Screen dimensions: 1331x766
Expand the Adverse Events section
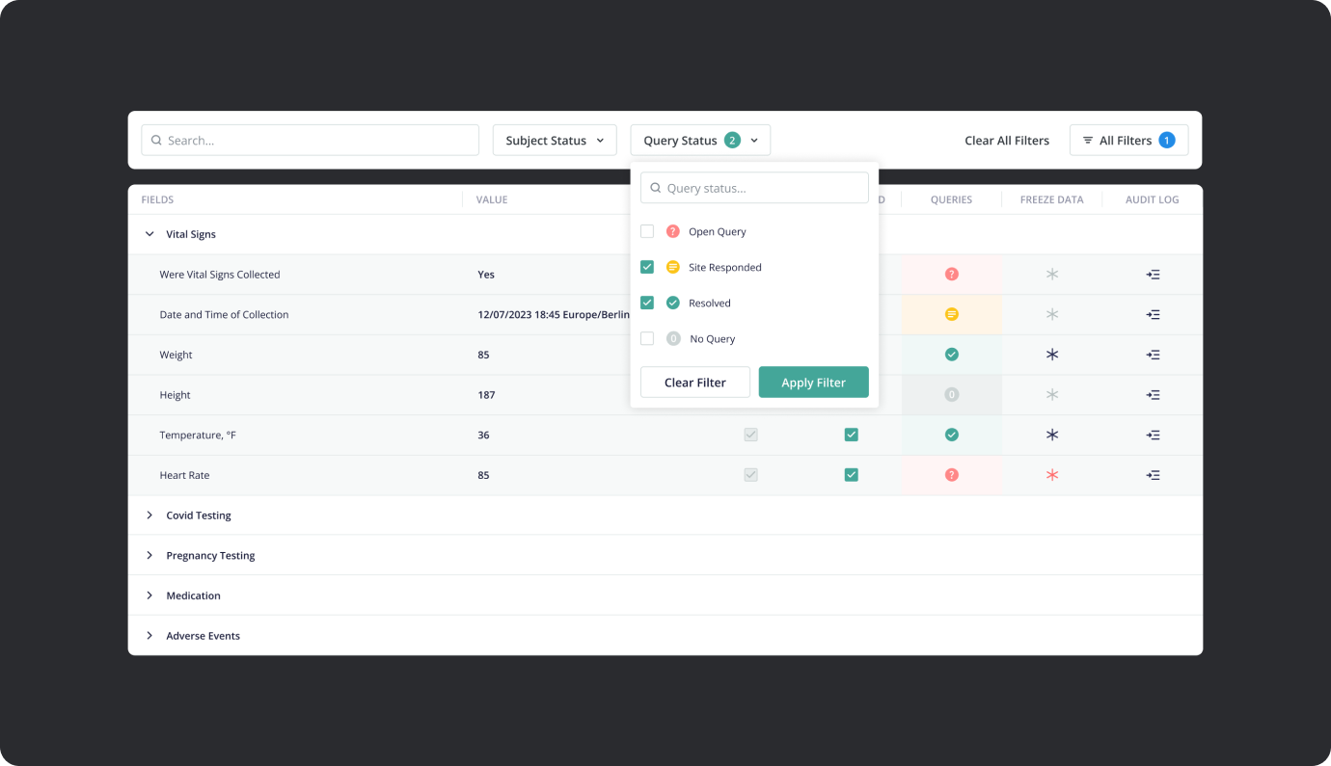click(x=149, y=636)
